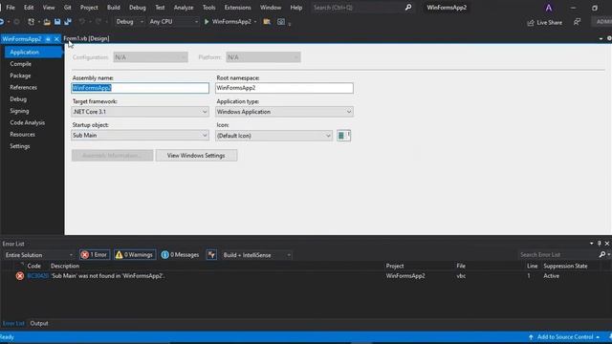Select the References settings page

coord(23,87)
